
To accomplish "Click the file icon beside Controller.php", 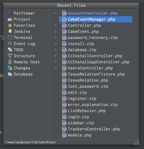I will tap(64, 25).
